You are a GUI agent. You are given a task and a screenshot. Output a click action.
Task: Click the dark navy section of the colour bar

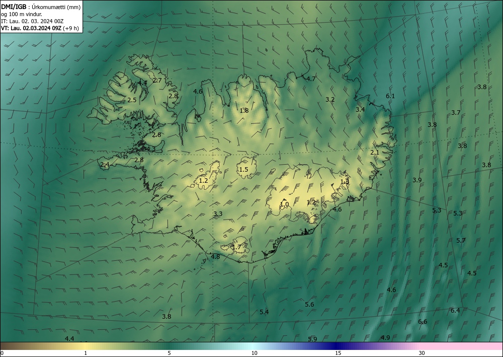(337, 346)
